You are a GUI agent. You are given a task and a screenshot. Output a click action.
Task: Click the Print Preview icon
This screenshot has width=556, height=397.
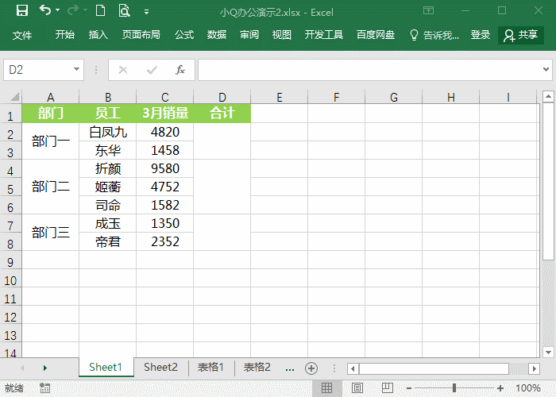coord(124,10)
